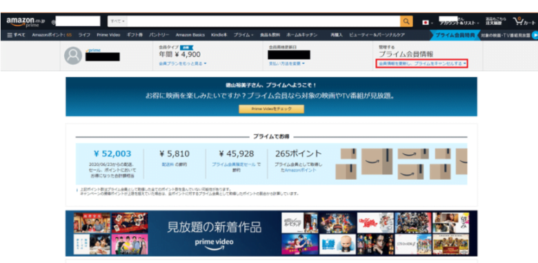Click the gray profile avatar icon
The height and width of the screenshot is (263, 538).
[x=72, y=56]
